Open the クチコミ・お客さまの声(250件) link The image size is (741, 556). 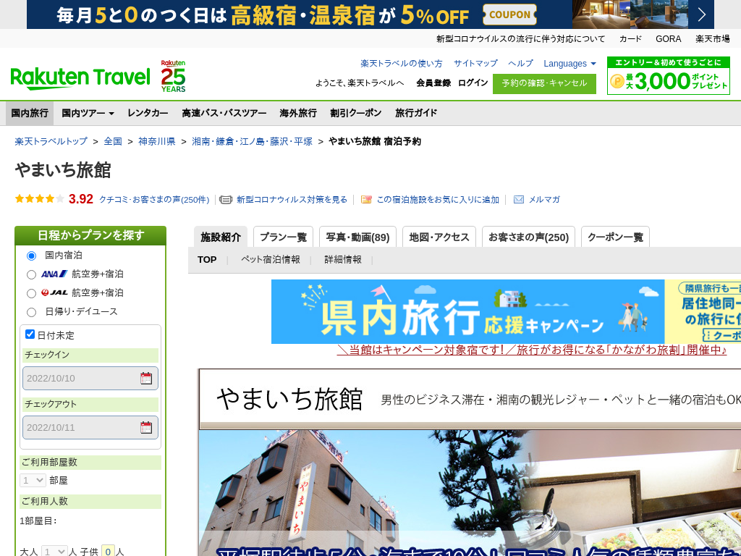click(x=154, y=200)
